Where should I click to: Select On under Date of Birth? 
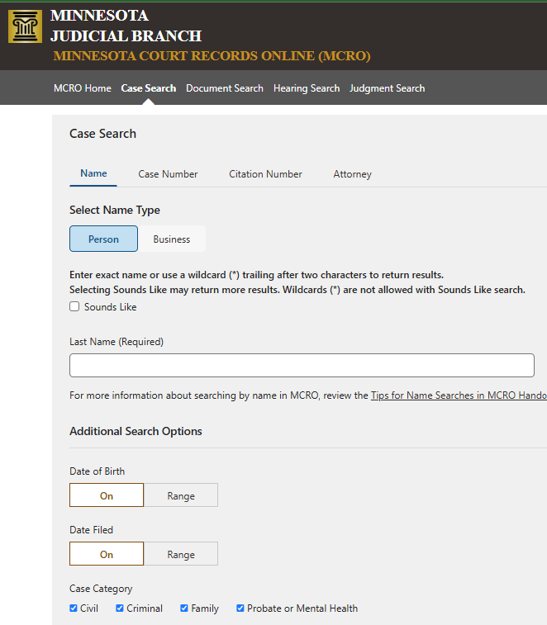[107, 495]
